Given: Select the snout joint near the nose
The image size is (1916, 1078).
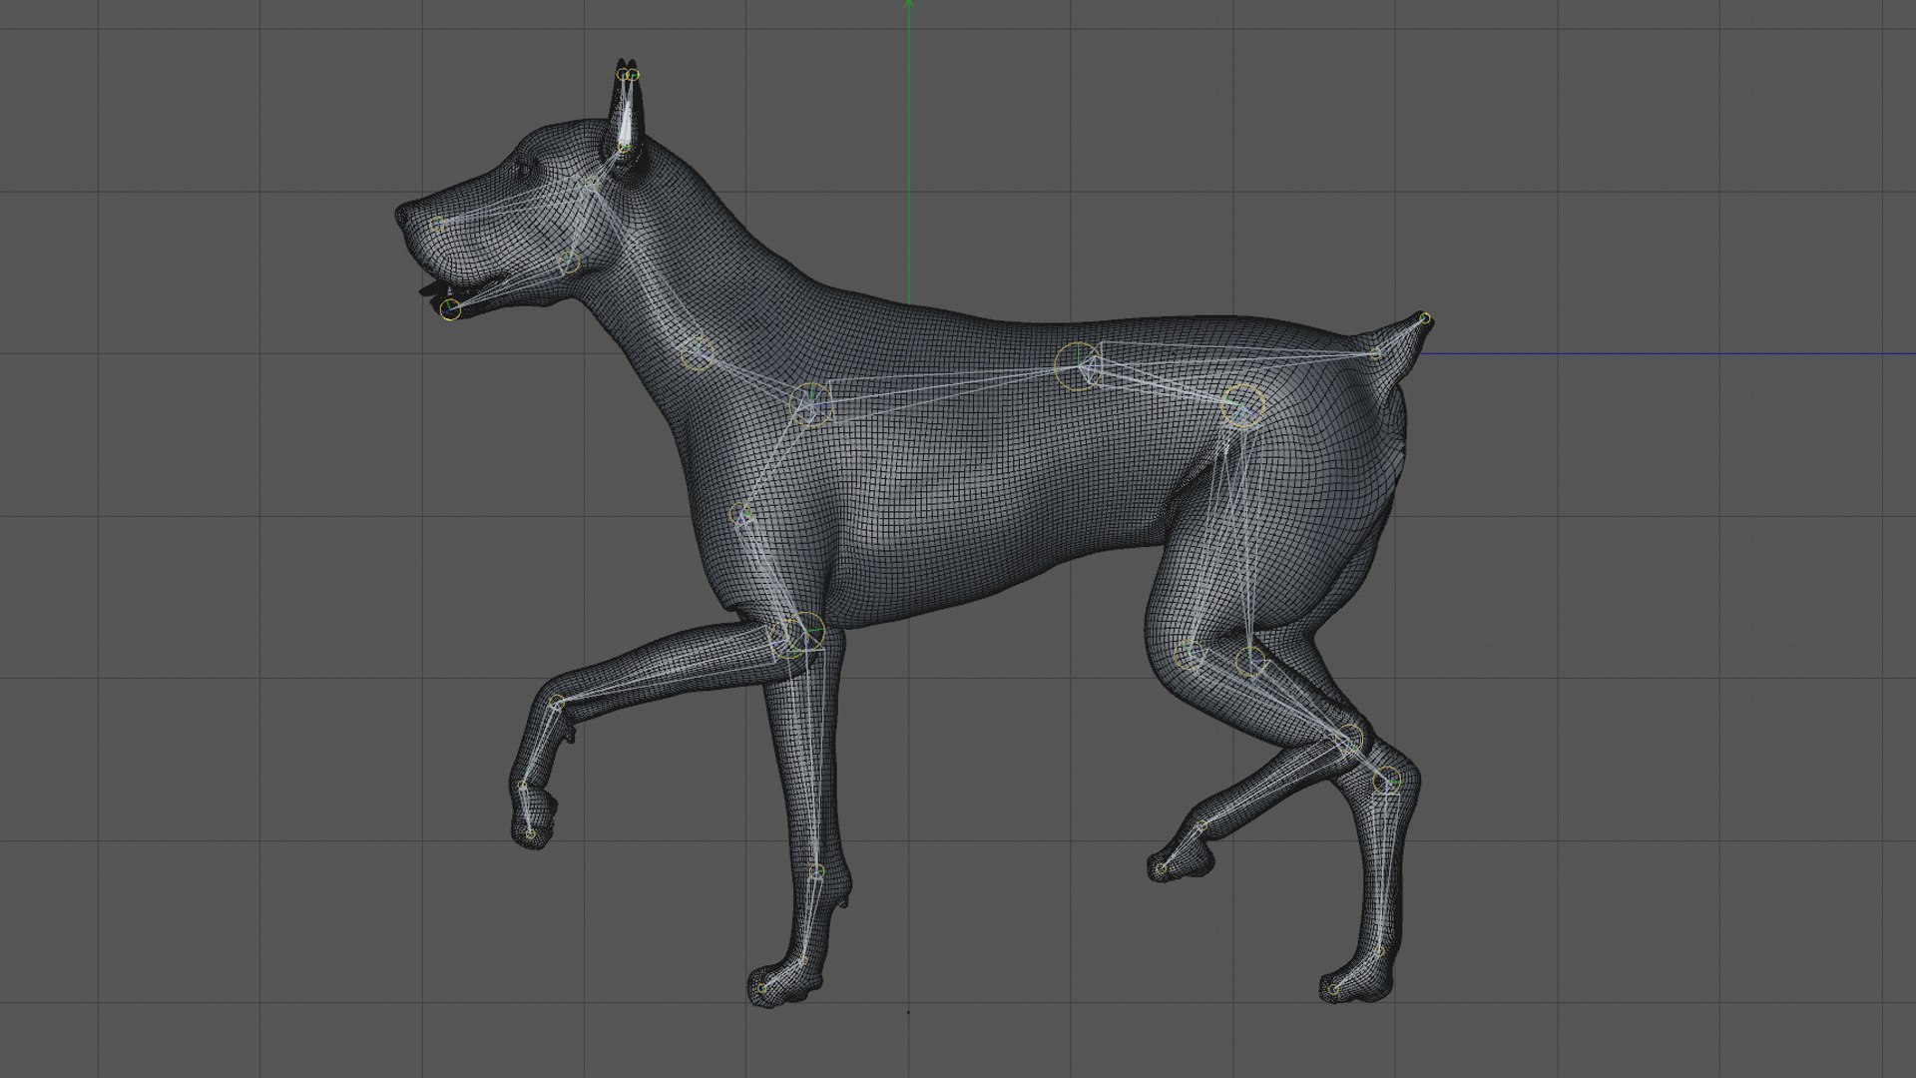Looking at the screenshot, I should click(437, 225).
